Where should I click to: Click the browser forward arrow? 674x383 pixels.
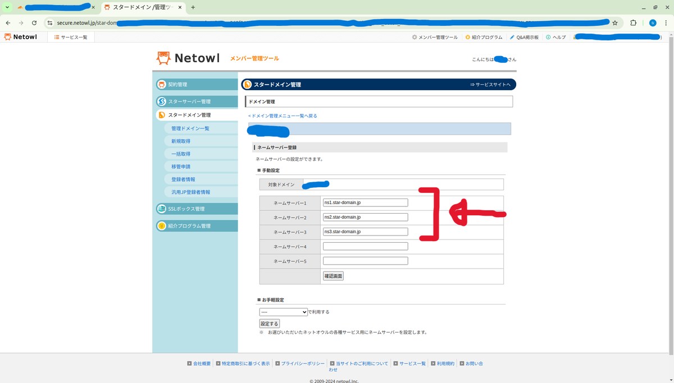[21, 23]
